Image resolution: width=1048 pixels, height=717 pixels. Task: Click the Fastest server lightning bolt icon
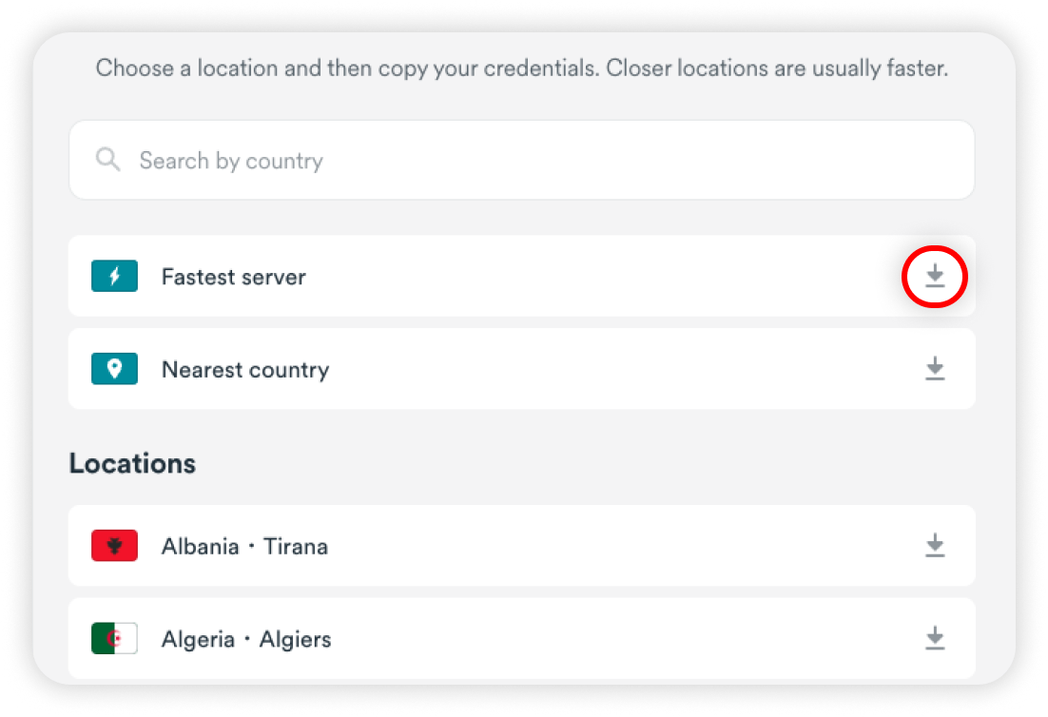pyautogui.click(x=114, y=277)
